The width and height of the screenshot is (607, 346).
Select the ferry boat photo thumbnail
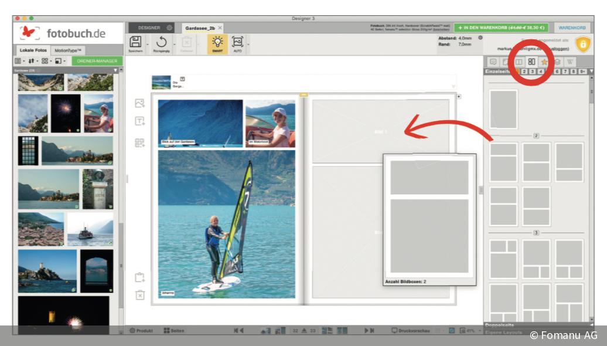point(90,229)
